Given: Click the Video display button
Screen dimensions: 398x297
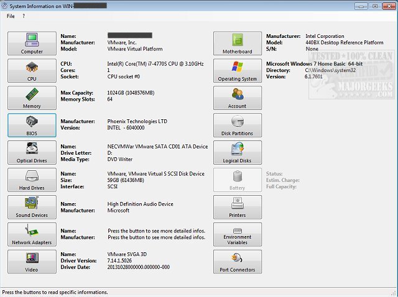Looking at the screenshot, I should [32, 262].
